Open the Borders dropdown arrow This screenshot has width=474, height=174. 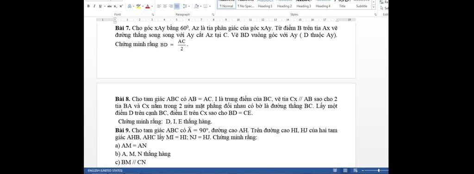tap(210, 6)
